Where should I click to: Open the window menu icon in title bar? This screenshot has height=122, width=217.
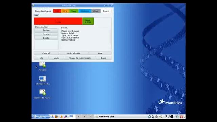pos(33,5)
